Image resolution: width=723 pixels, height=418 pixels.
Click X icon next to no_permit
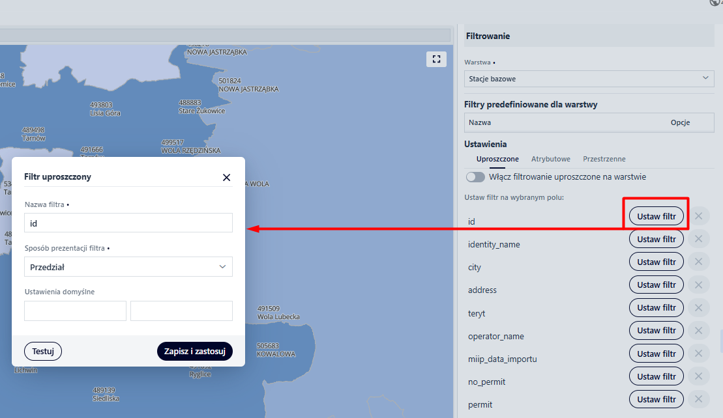698,376
